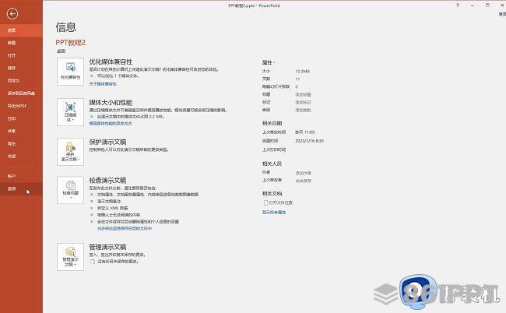506x313 pixels.
Task: Click 打开文件位置 open file location
Action: (x=278, y=202)
